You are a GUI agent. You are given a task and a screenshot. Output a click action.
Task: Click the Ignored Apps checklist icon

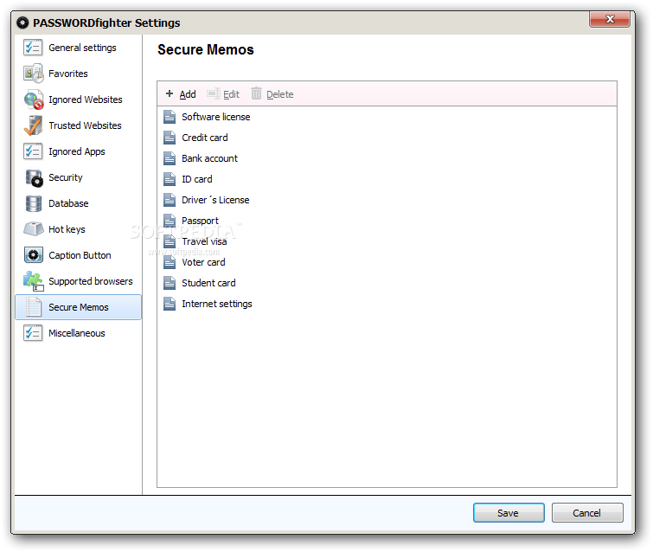click(x=33, y=151)
